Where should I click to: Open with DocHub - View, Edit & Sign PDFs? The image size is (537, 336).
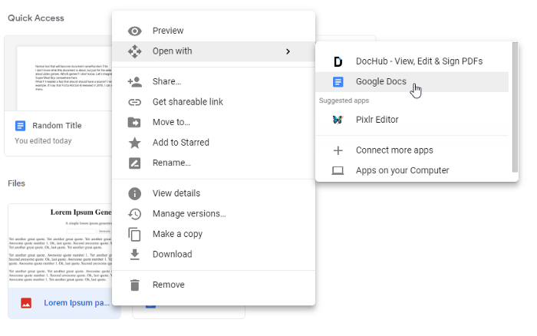tap(412, 61)
